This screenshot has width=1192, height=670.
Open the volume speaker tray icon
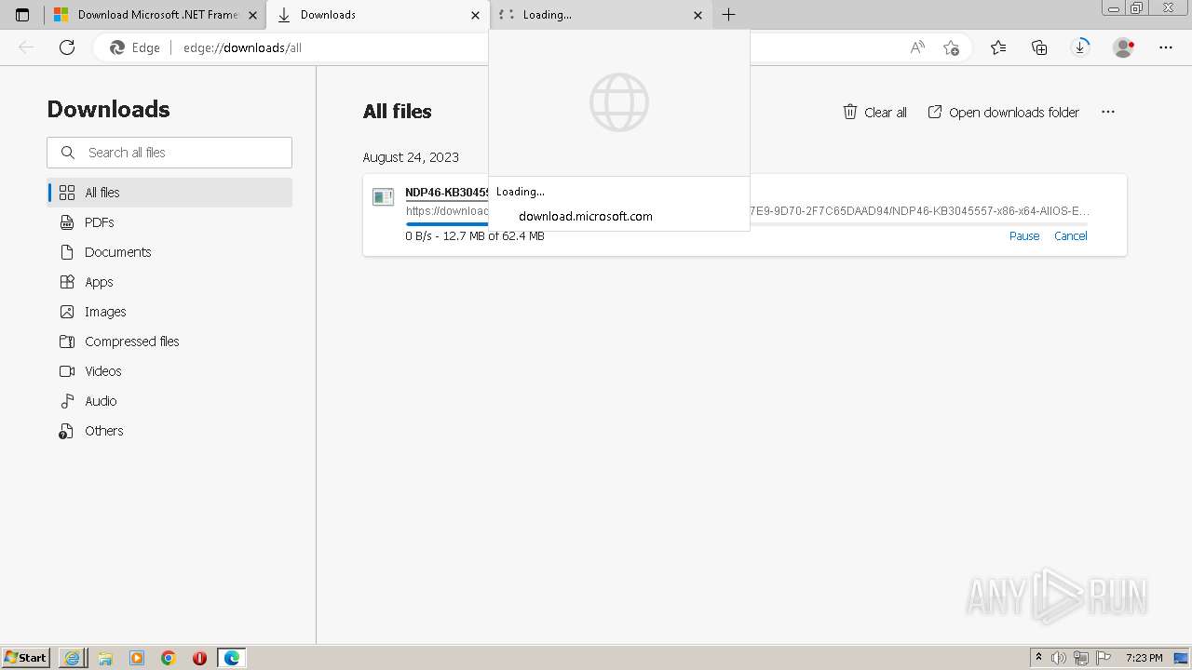(x=1060, y=658)
